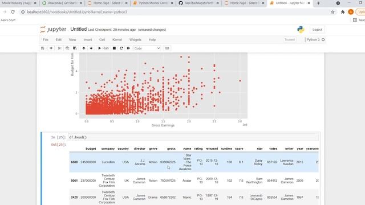Cut selected cells with scissors icon
The height and width of the screenshot is (205, 365).
(59, 48)
